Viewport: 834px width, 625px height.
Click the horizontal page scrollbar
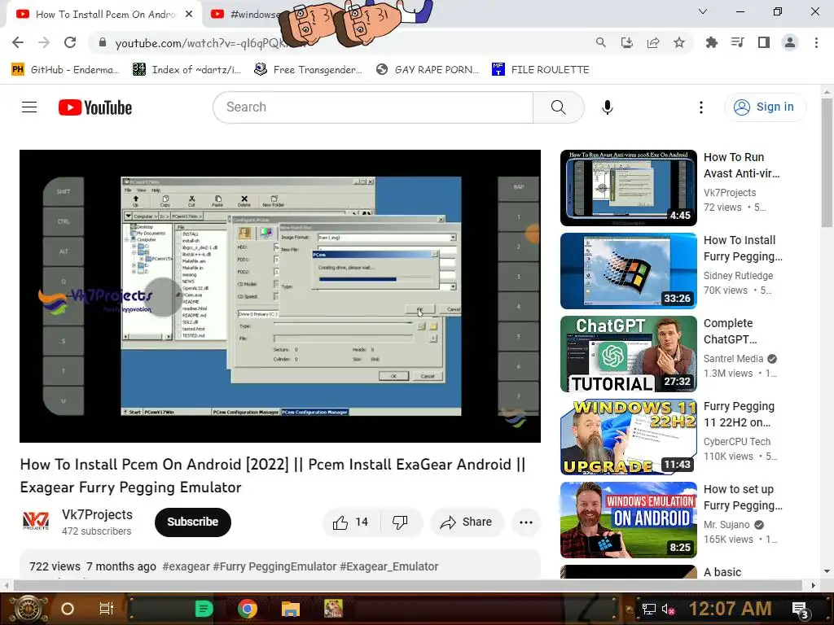(407, 585)
